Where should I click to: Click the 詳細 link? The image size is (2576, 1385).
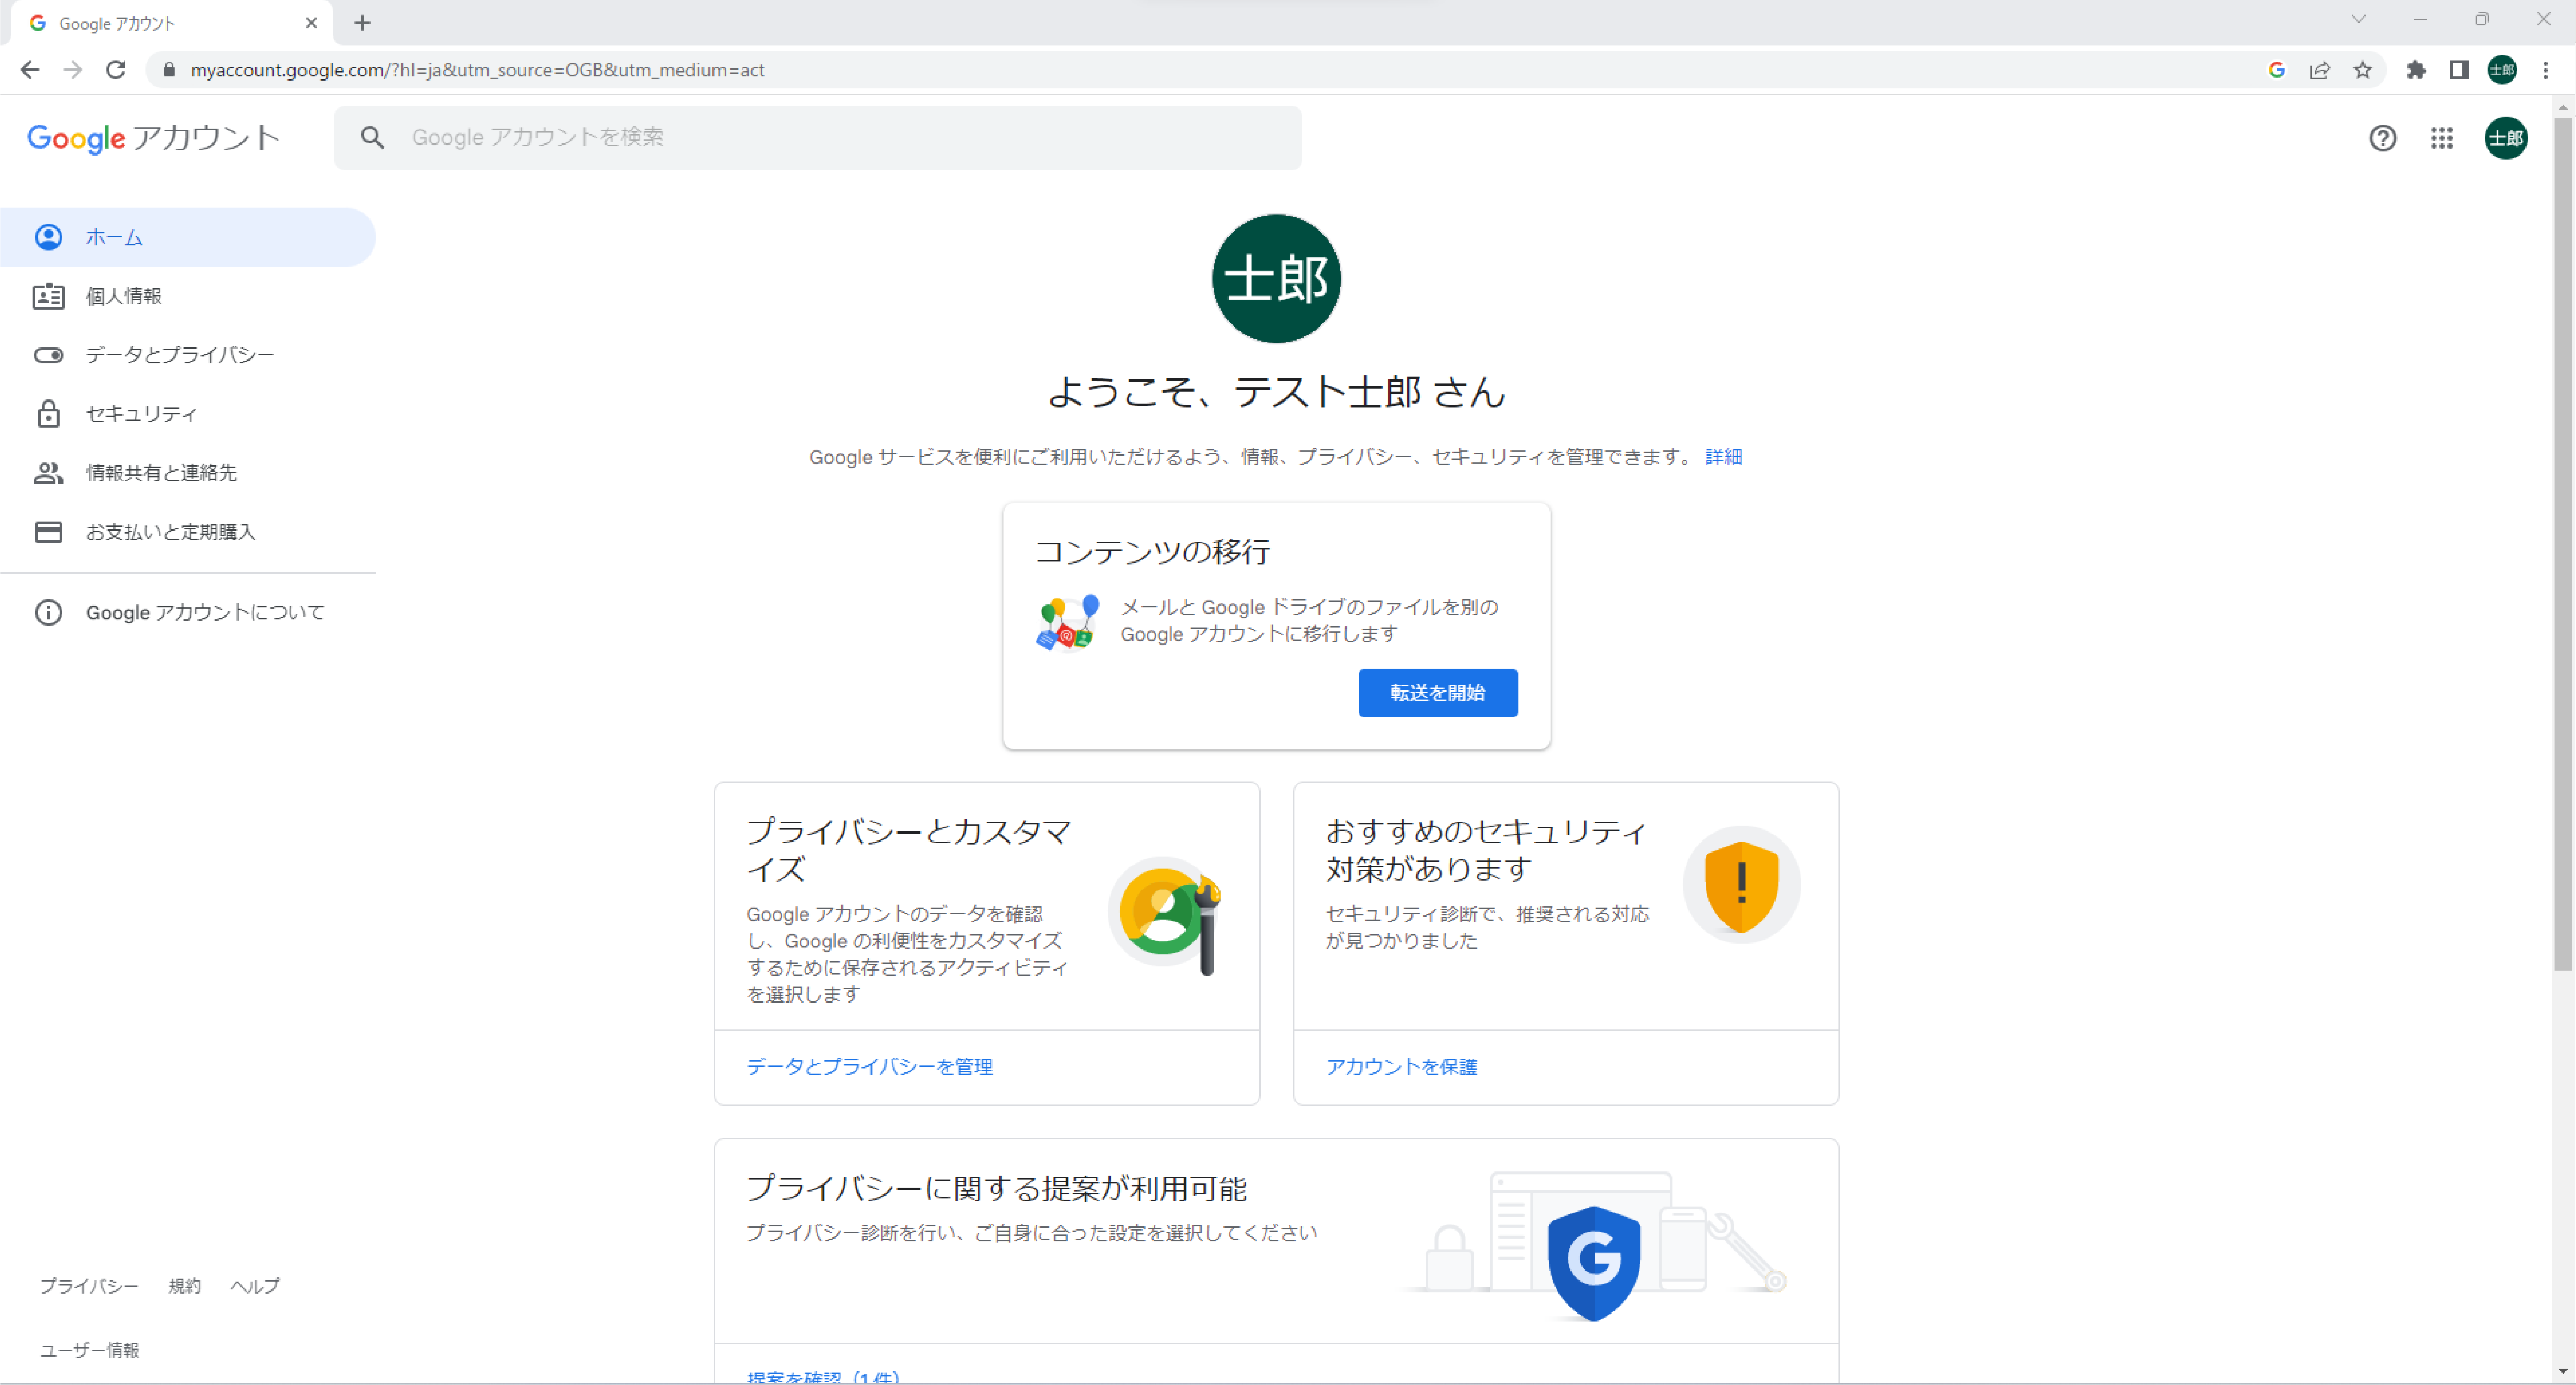1723,457
